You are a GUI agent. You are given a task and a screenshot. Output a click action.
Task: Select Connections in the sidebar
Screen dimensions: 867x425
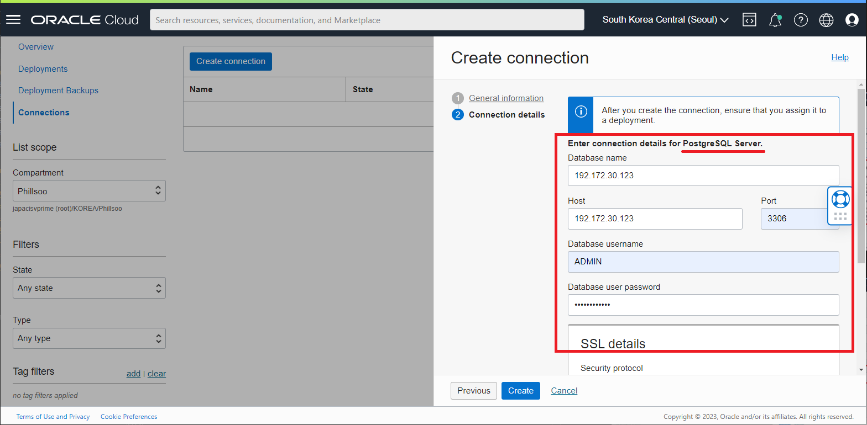44,113
